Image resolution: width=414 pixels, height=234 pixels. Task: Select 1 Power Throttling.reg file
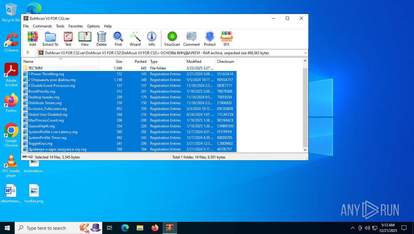pos(46,74)
